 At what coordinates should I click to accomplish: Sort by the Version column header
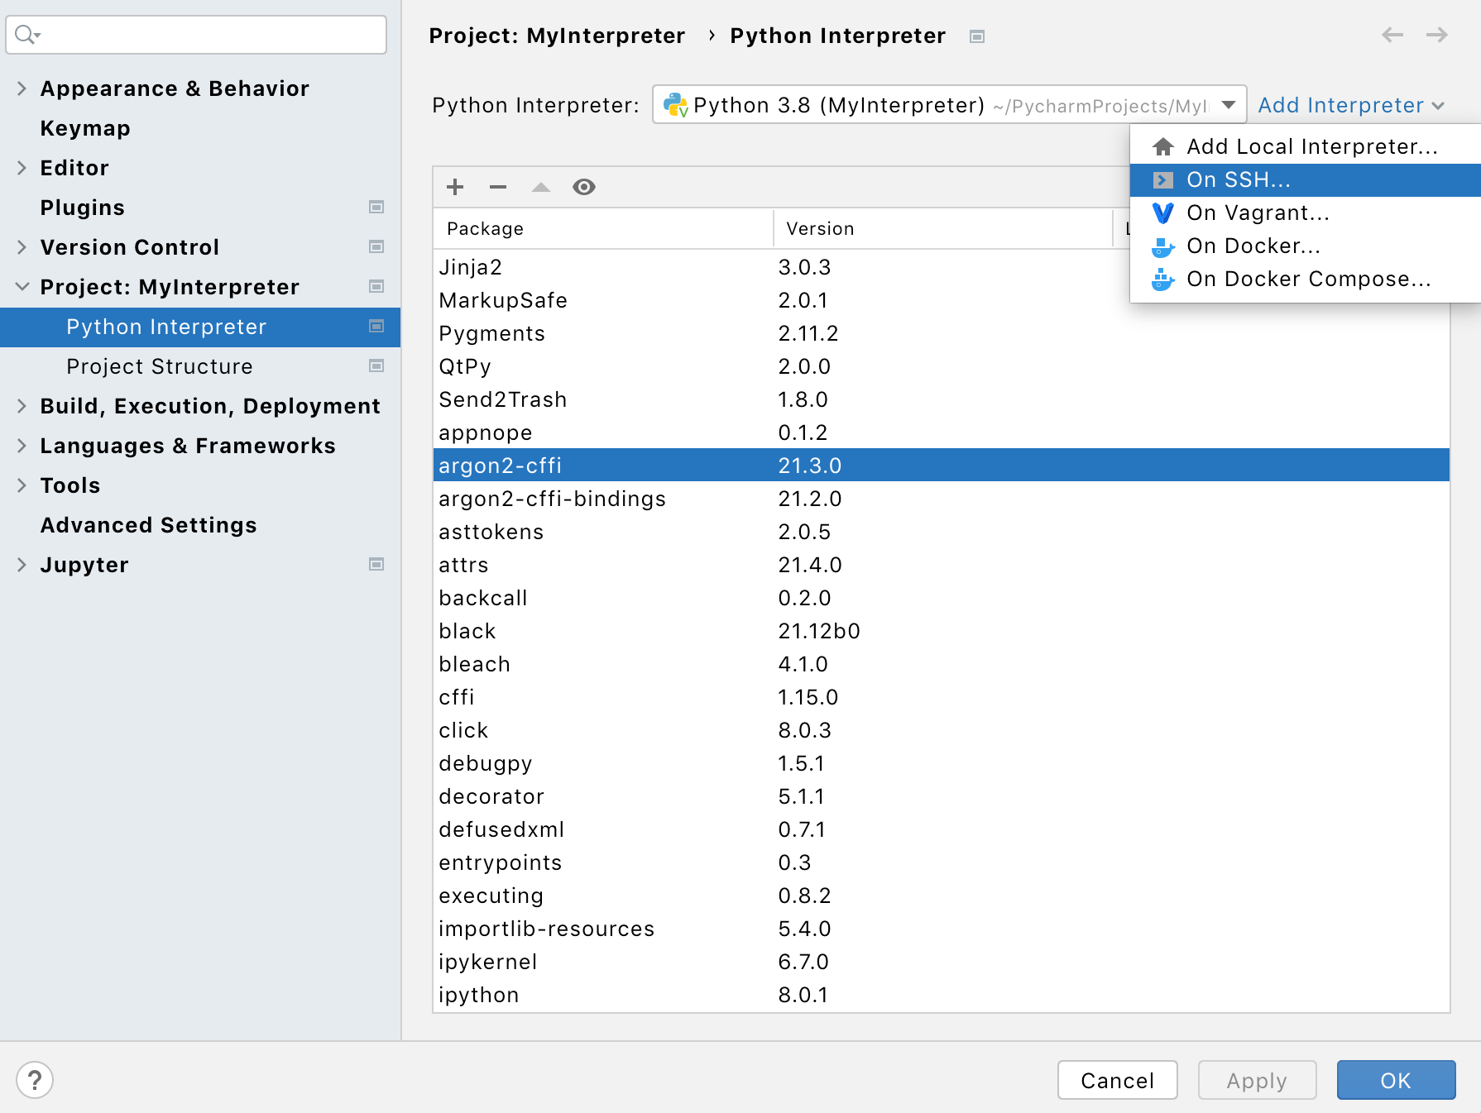pyautogui.click(x=943, y=228)
